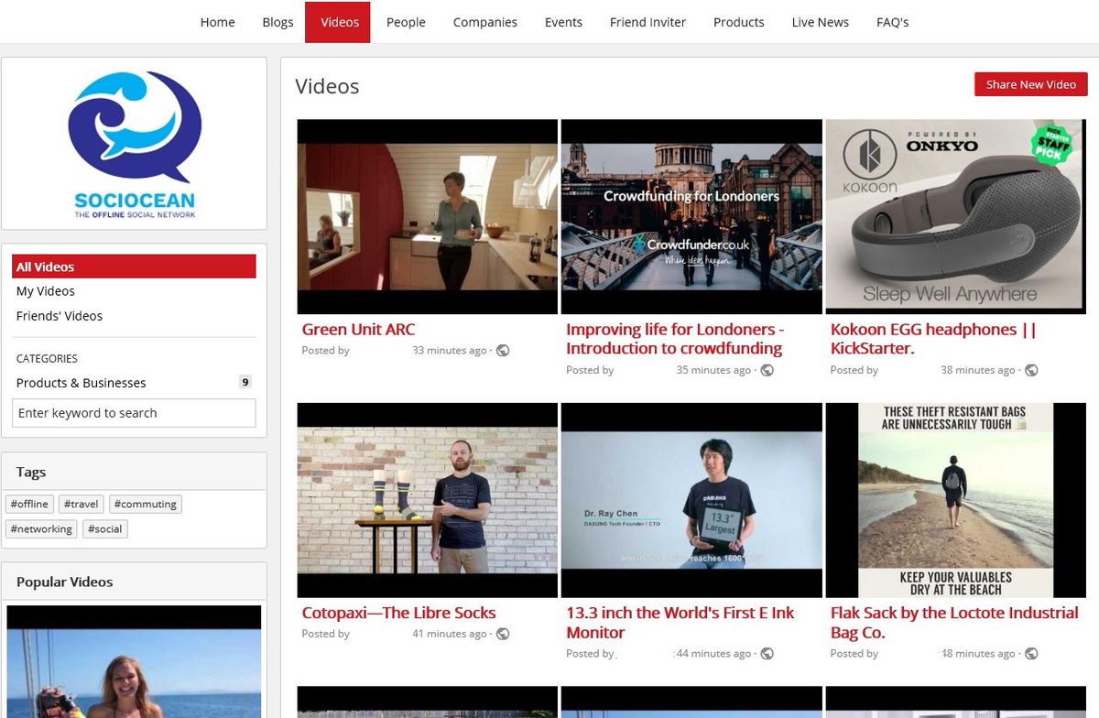Click globe icon under 13.3 inch E Ink Monitor
Image resolution: width=1099 pixels, height=718 pixels.
(767, 654)
